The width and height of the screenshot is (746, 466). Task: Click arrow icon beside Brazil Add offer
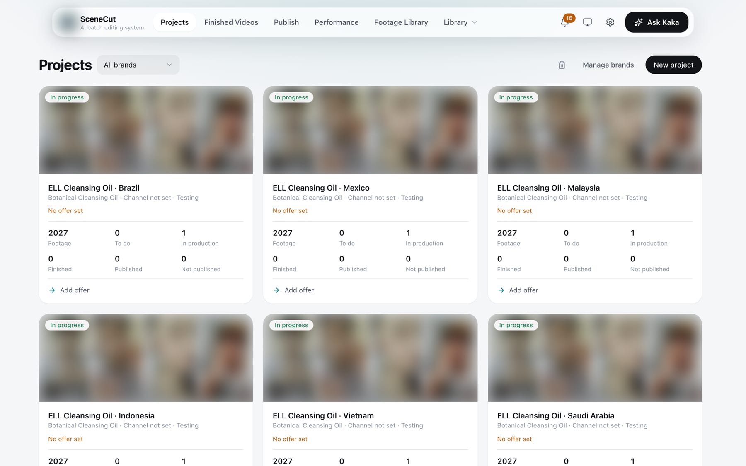(52, 290)
